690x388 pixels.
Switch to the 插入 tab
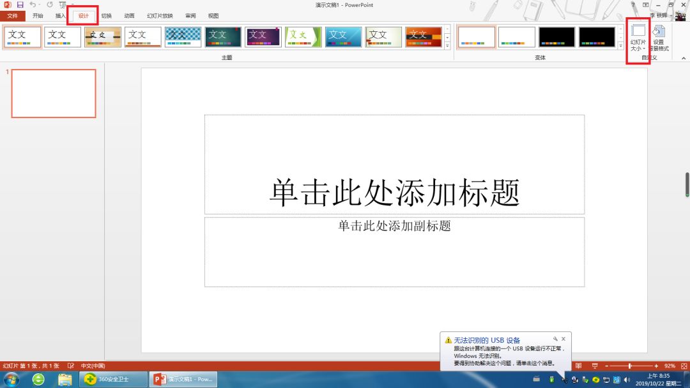(x=60, y=16)
